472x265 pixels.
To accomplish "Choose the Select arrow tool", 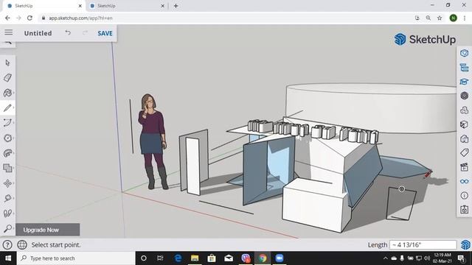I will point(8,63).
